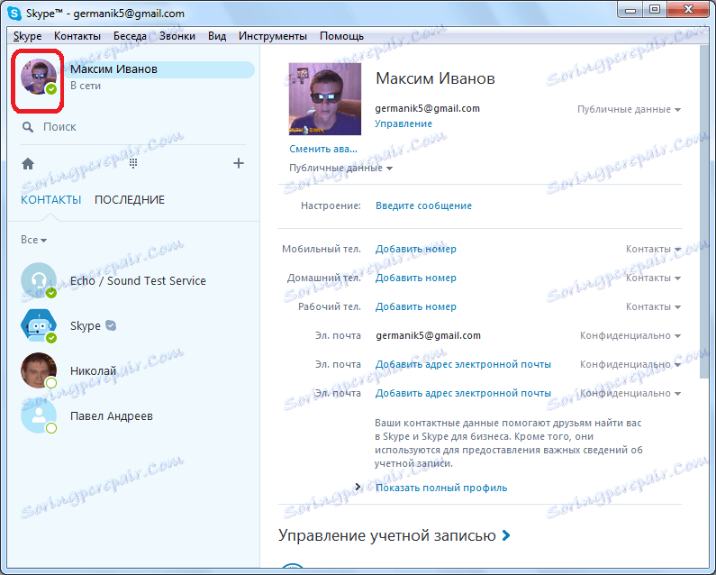This screenshot has height=575, width=716.
Task: Select Павел Андреев's contact avatar
Action: pyautogui.click(x=39, y=415)
